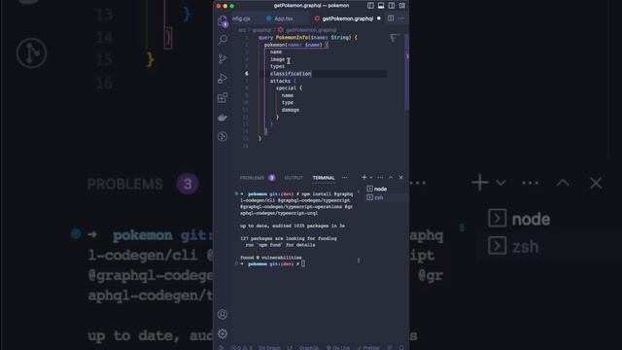Show more panel tabs ellipsis
This screenshot has width=622, height=350.
[x=345, y=178]
